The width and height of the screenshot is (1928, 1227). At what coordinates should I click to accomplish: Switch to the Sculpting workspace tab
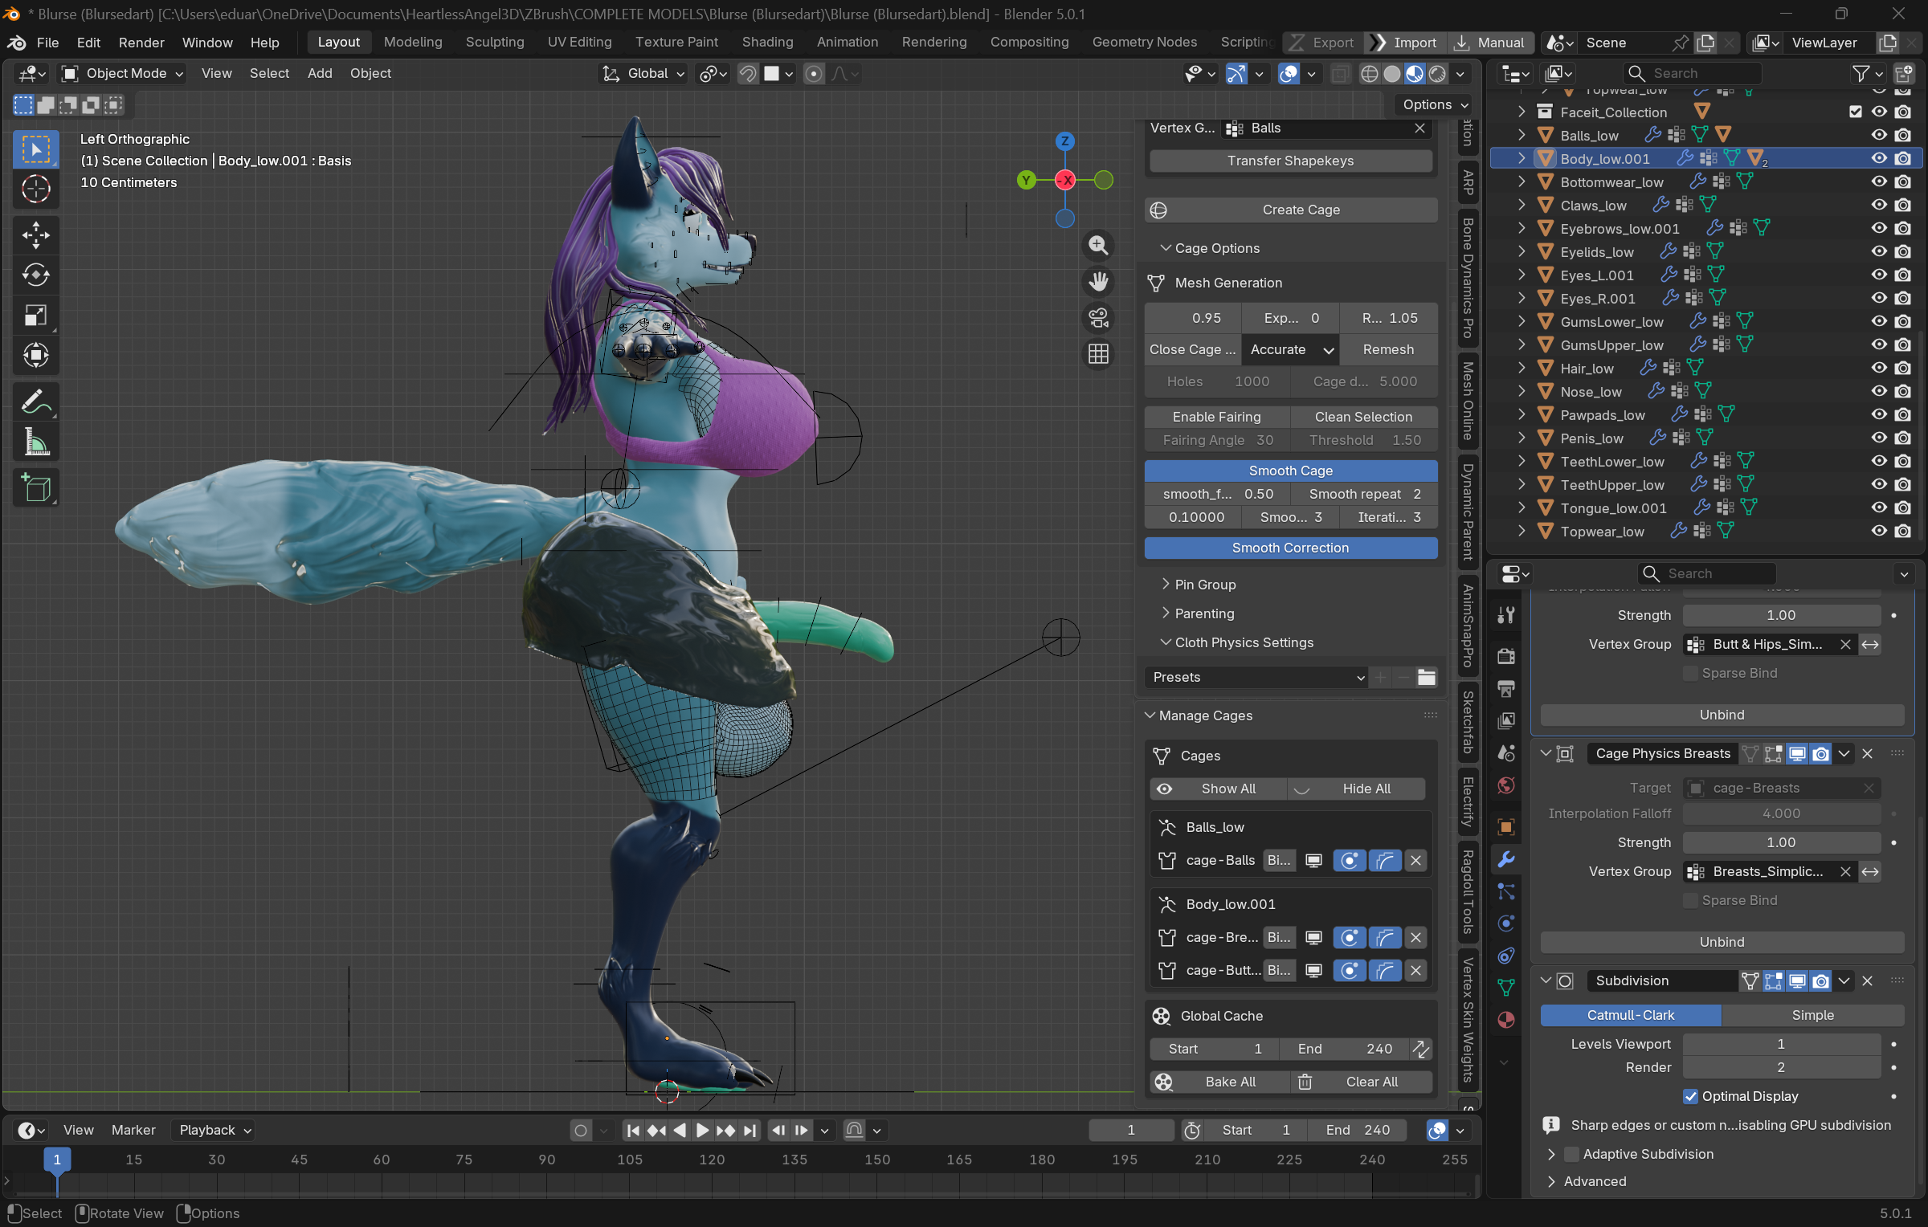[495, 43]
